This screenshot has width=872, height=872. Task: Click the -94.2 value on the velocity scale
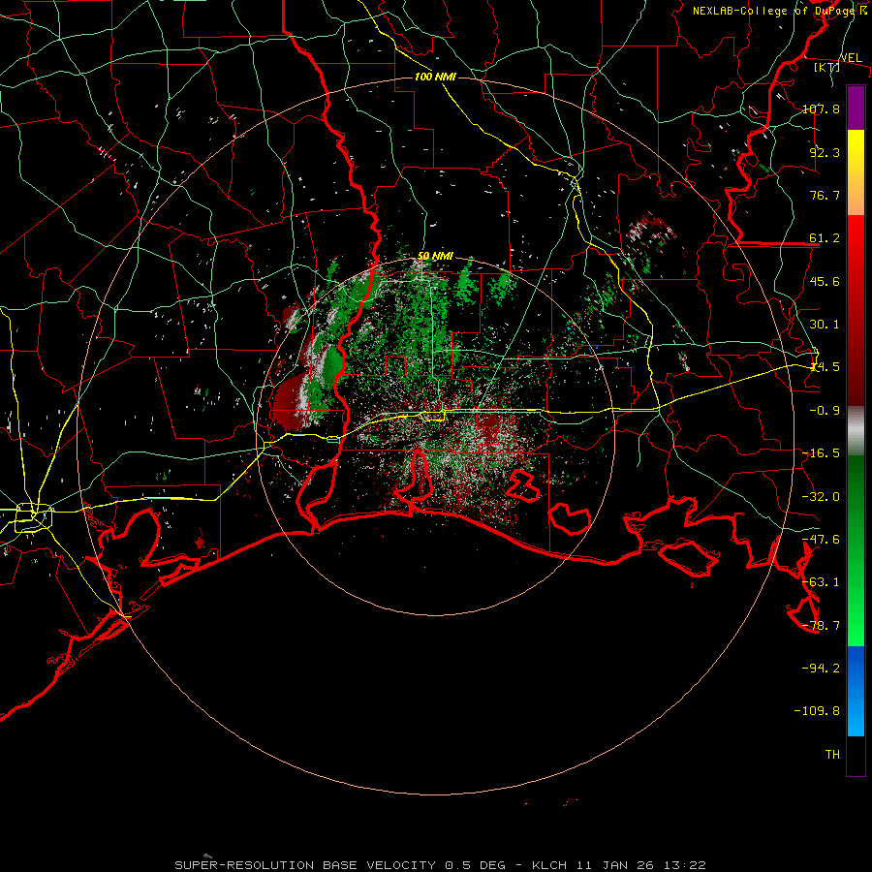coord(821,668)
